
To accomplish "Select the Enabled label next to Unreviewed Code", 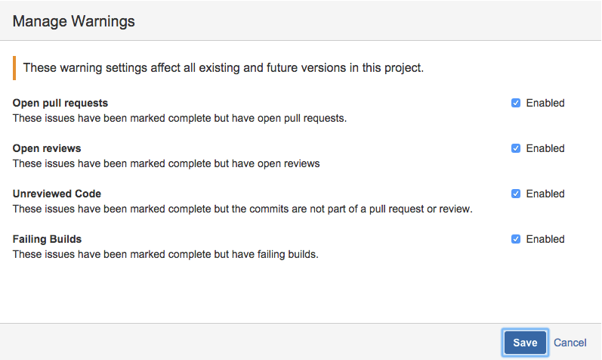I will (545, 194).
